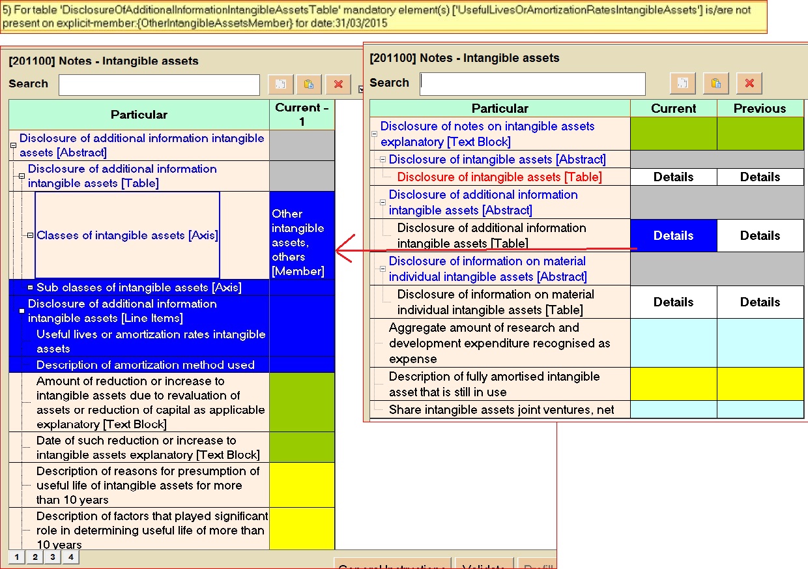Open Previous Details for Disclosure of intangible assets table
808x569 pixels.
[x=760, y=177]
